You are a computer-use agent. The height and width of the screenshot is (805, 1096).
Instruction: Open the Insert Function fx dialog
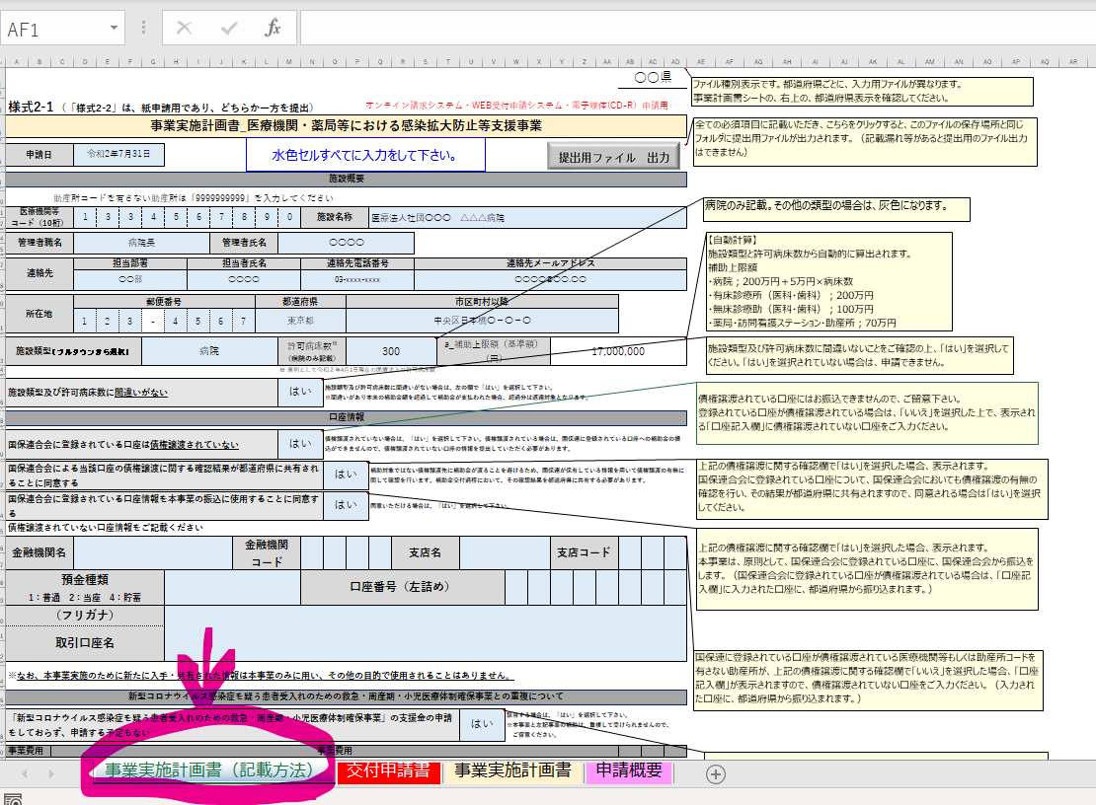273,28
